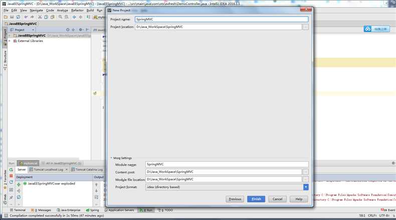Viewport: 396px width, 220px height.
Task: Browse for Project location
Action: coord(306,27)
